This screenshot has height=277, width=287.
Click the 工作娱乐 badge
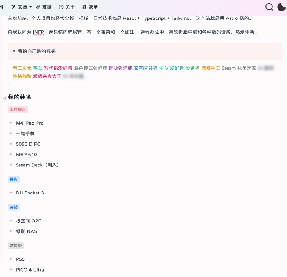coord(18,109)
